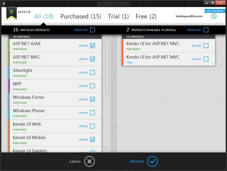227x171 pixels.
Task: Uncheck the Kendo UI Mobile update checkbox
Action: pos(92,140)
